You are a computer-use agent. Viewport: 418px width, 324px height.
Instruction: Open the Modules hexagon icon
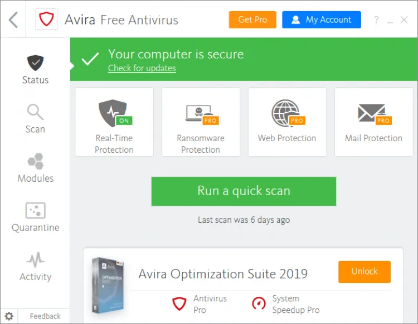[x=36, y=161]
